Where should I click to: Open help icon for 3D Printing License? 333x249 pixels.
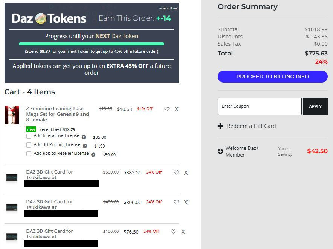[85, 146]
